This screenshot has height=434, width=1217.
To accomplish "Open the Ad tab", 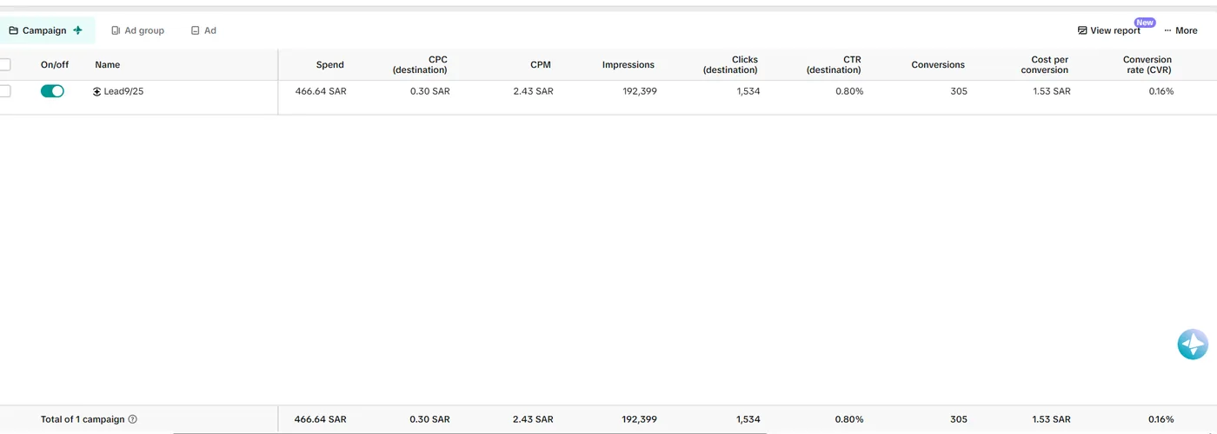I will pyautogui.click(x=203, y=30).
